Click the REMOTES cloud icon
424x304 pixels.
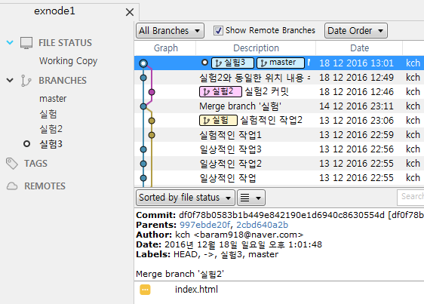(12, 186)
